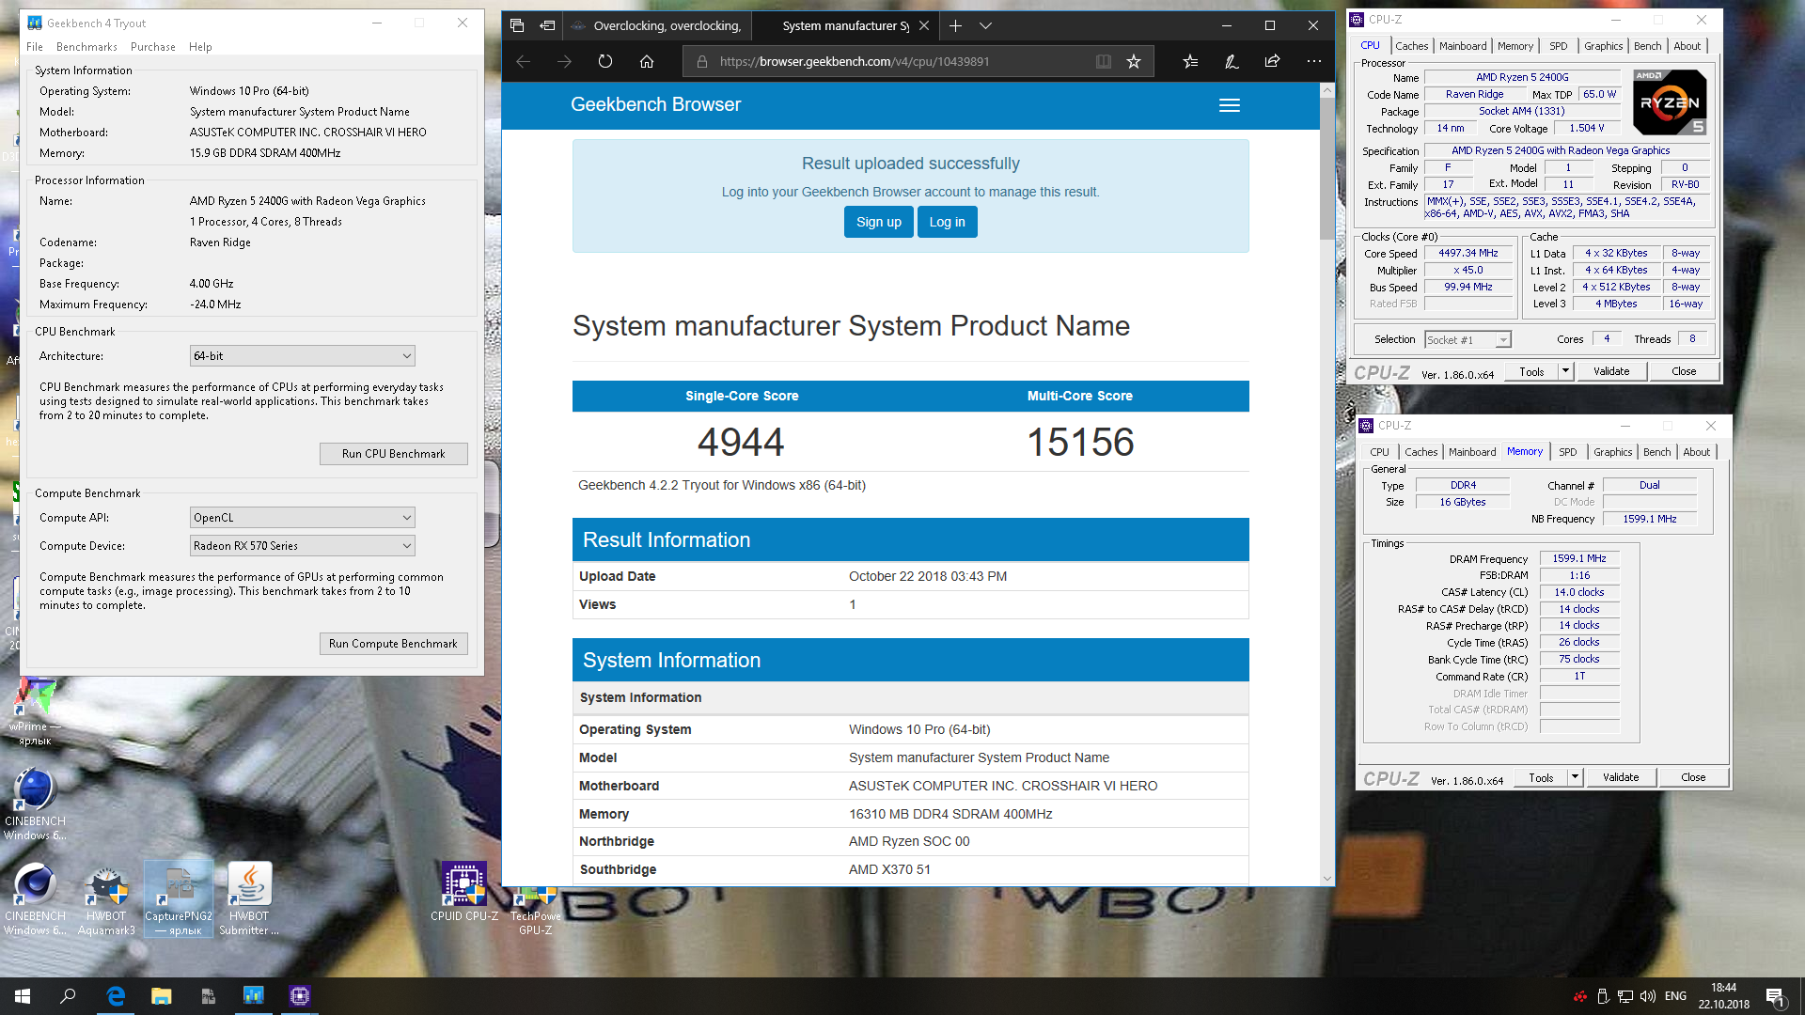Click the Run Compute Benchmark button
This screenshot has height=1015, width=1805.
tap(393, 644)
